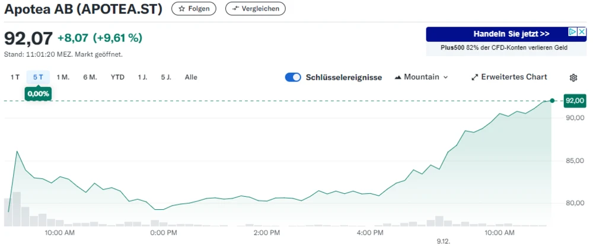Click the (+9,61 %) percent change
The height and width of the screenshot is (247, 593).
coord(117,38)
